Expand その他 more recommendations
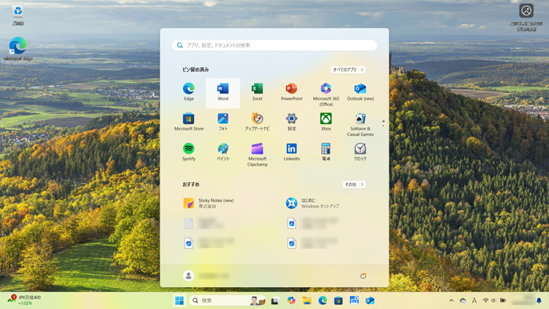 354,185
